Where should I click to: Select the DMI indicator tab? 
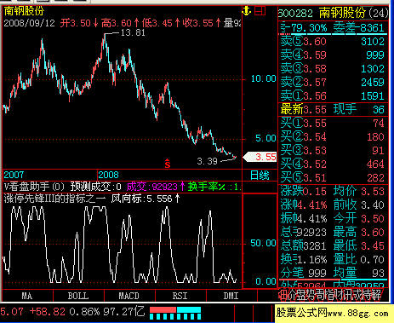tap(231, 296)
